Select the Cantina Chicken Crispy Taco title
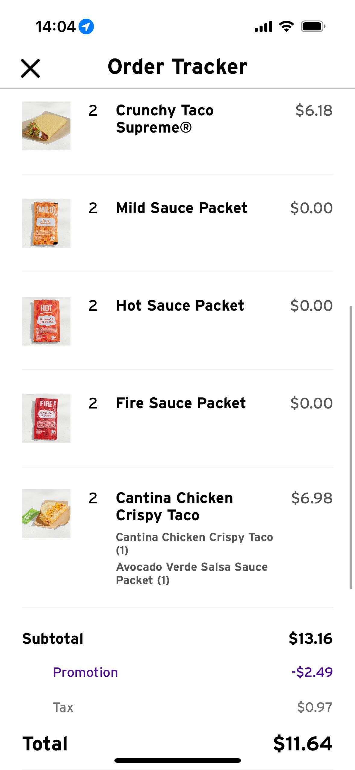 click(174, 506)
